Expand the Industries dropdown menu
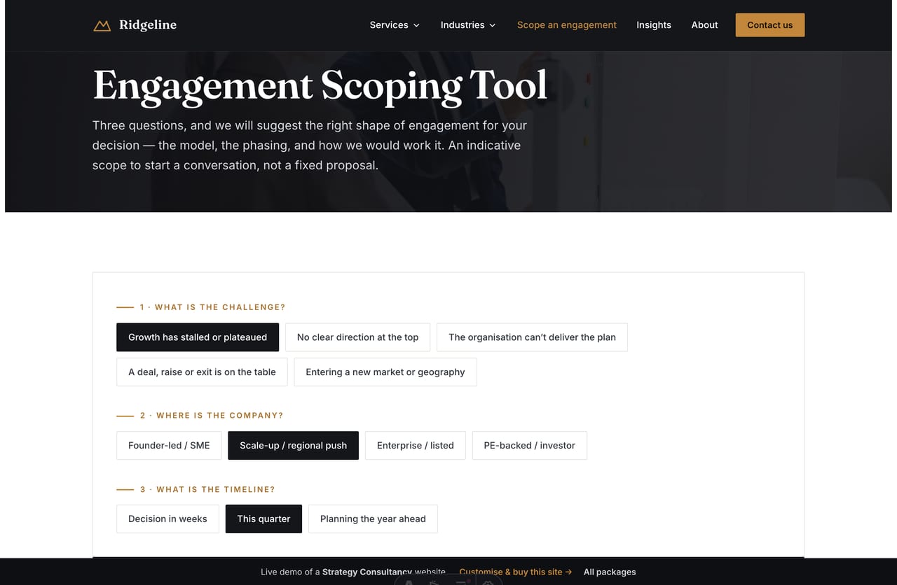The height and width of the screenshot is (585, 897). click(x=468, y=25)
